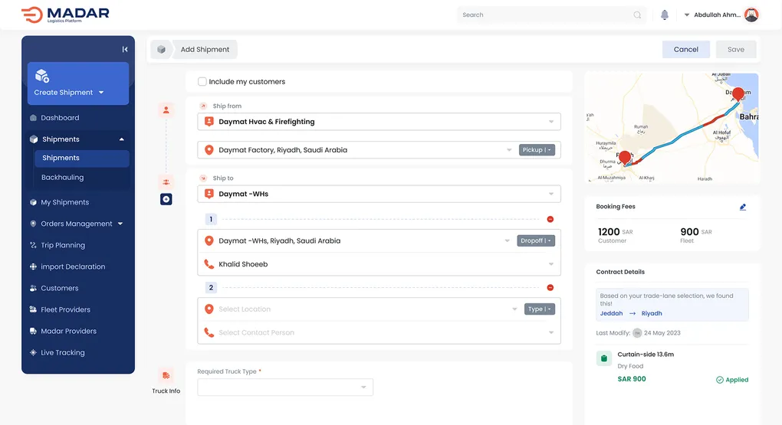The image size is (782, 425).
Task: Click the search magnifier icon
Action: 637,15
